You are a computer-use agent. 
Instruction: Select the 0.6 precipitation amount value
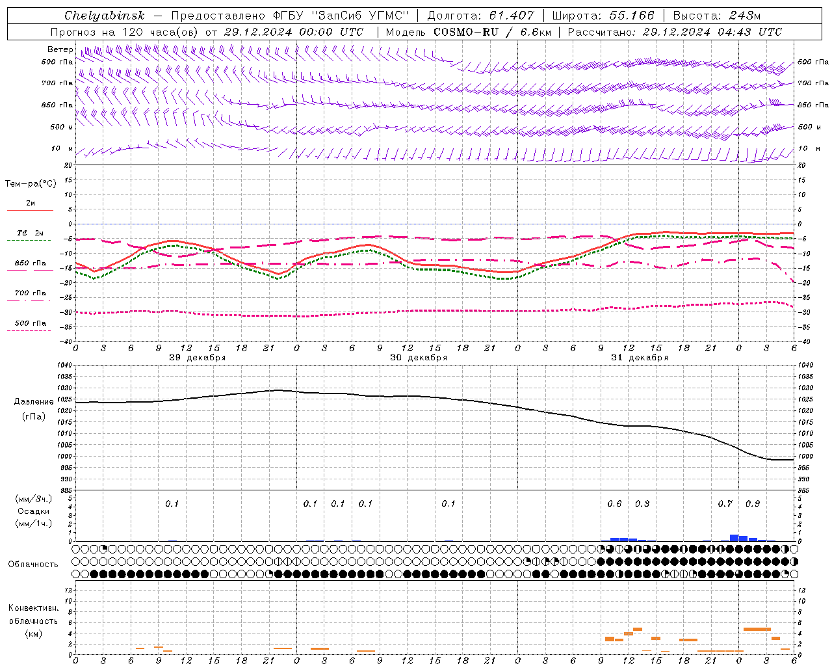614,504
